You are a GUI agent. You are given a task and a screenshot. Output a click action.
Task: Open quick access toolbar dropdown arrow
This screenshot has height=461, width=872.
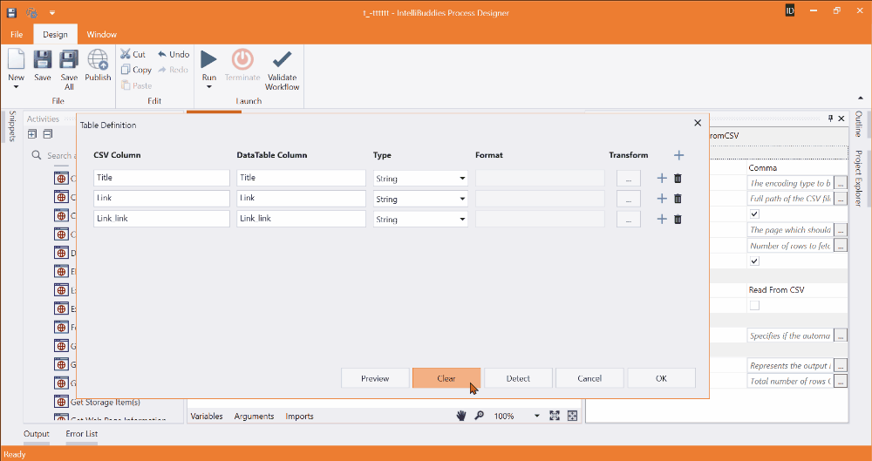pos(51,12)
